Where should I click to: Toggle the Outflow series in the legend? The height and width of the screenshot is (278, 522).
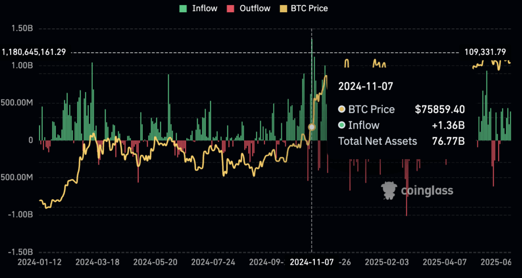pos(249,8)
